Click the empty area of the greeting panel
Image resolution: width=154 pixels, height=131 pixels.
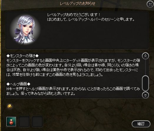(x=94, y=35)
